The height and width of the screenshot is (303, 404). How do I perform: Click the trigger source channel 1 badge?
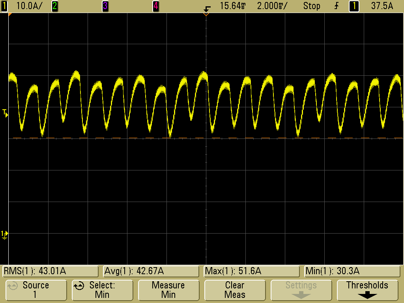tap(354, 6)
